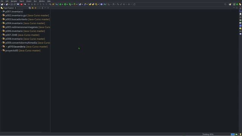Click the New Java Class icon

[85, 4]
